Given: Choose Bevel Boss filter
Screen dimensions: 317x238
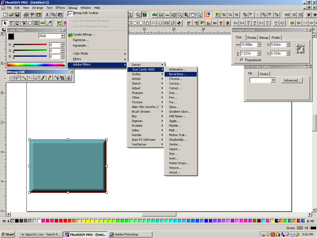Looking at the screenshot, I should [x=181, y=74].
